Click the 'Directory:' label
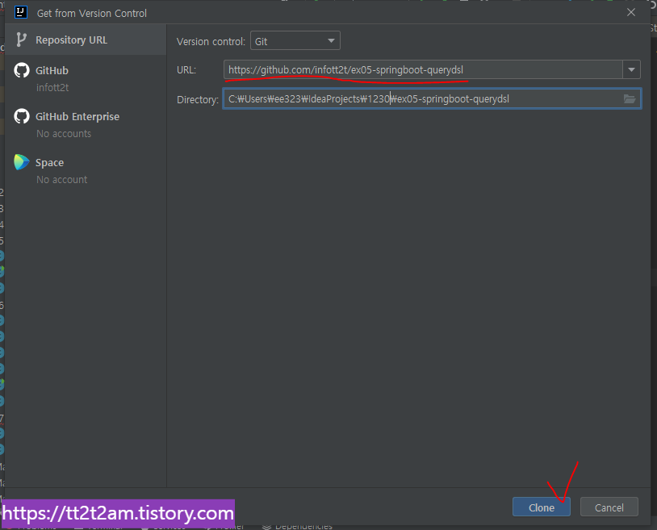Image resolution: width=657 pixels, height=530 pixels. click(198, 100)
